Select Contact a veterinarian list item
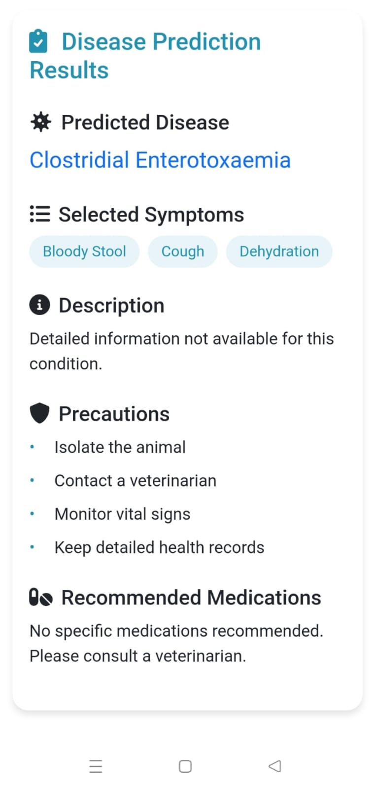375x789 pixels. 135,481
